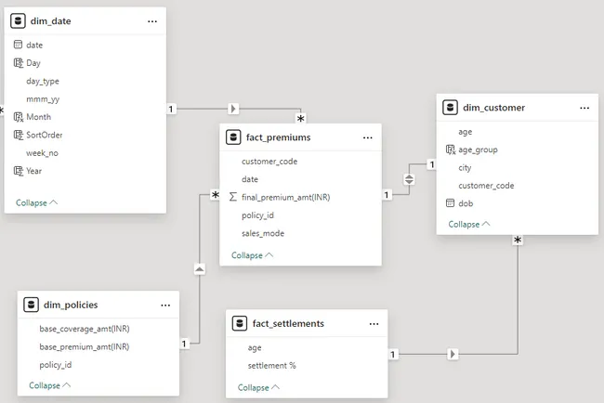This screenshot has height=403, width=604.
Task: Open the dim_customer ellipsis menu
Action: point(584,108)
